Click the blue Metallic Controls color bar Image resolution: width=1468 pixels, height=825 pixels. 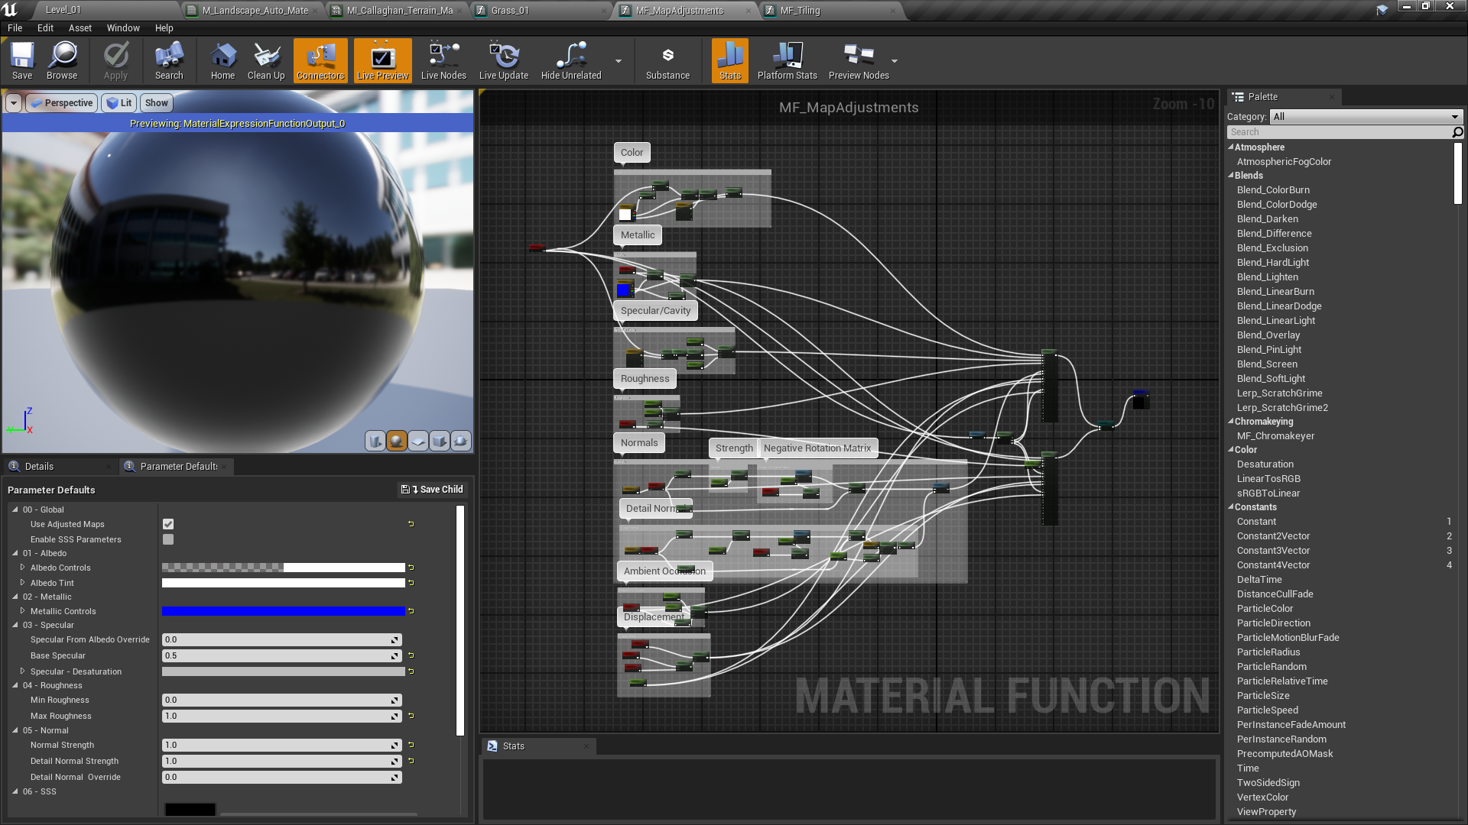[284, 611]
